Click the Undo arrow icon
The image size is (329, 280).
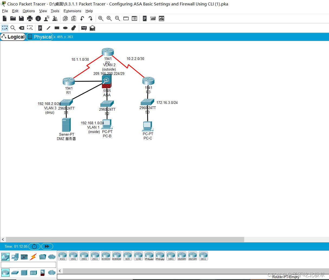click(82, 18)
